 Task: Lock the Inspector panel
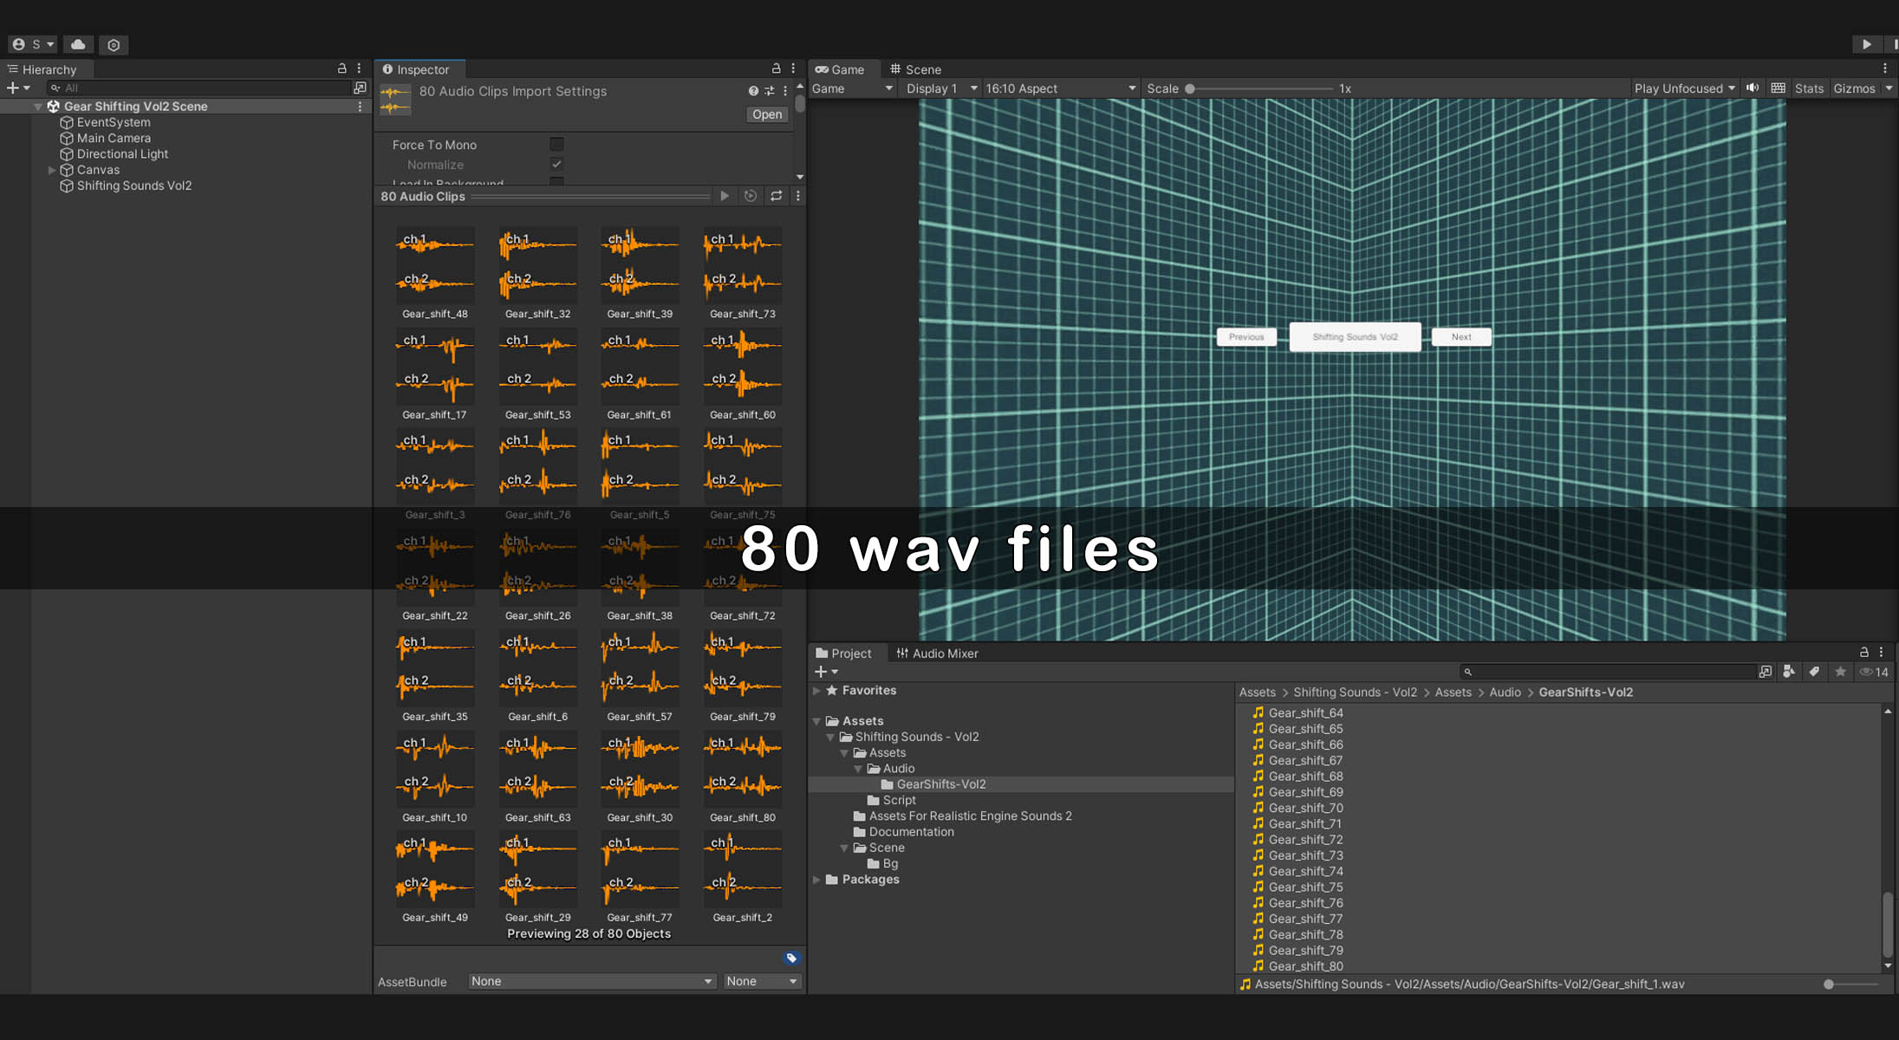coord(776,68)
